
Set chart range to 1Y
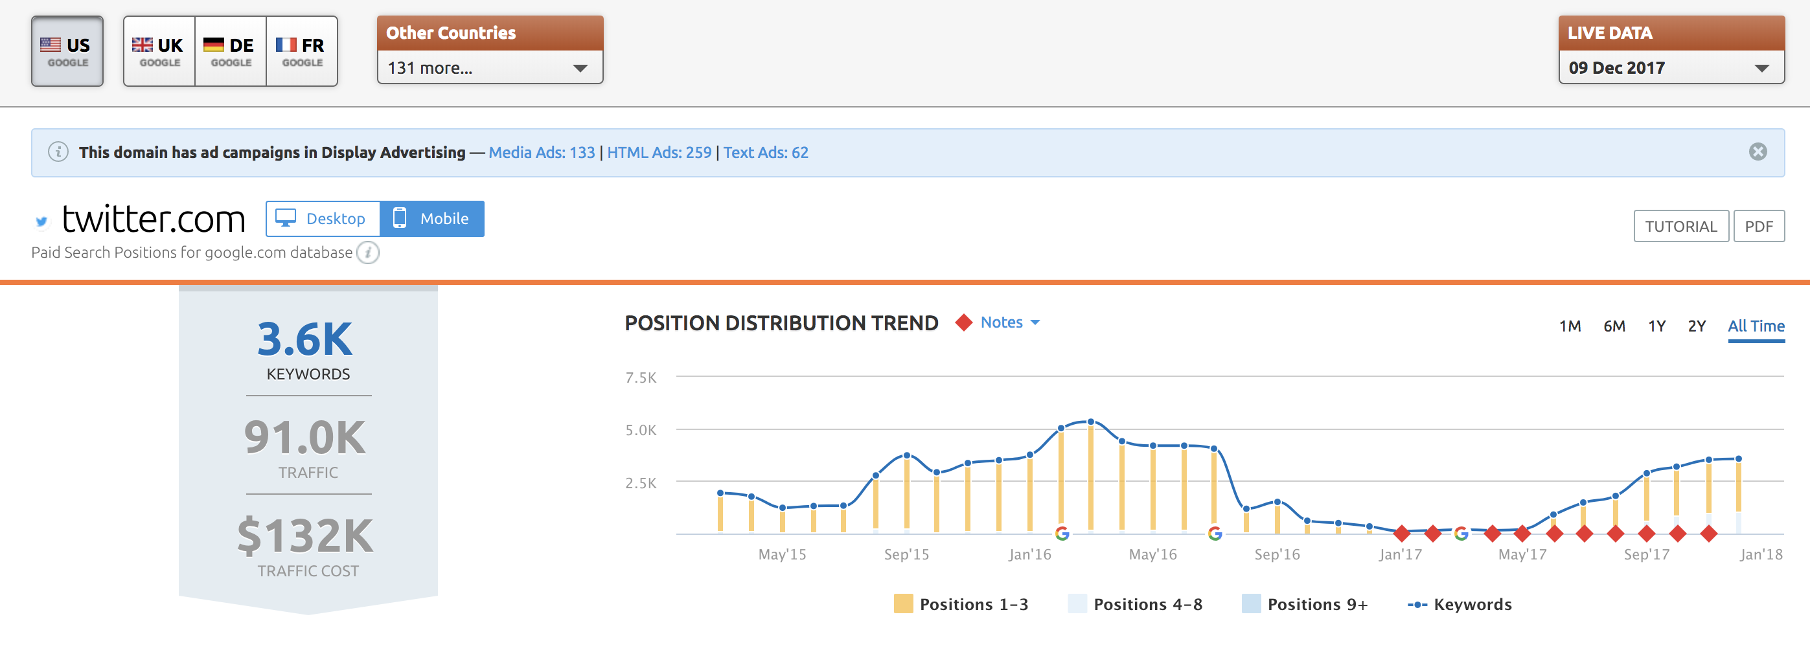[1657, 326]
